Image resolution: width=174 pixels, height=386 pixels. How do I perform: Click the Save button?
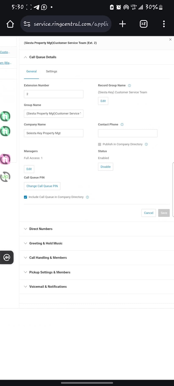point(164,213)
